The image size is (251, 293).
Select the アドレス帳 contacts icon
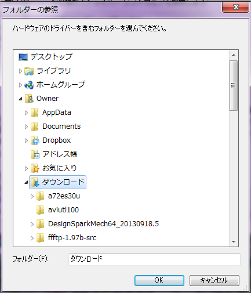tap(35, 154)
